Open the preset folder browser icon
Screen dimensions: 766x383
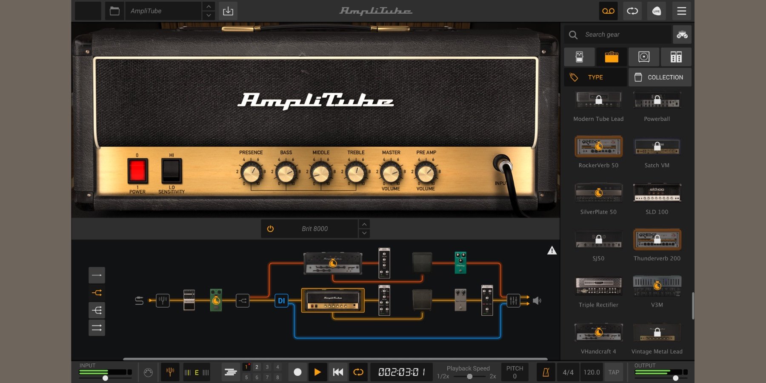(114, 11)
